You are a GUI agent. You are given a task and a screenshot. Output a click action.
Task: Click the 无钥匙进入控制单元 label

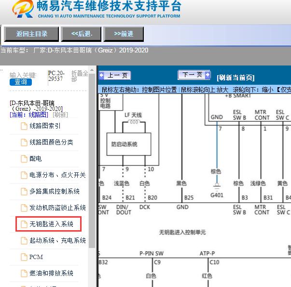[x=182, y=232]
